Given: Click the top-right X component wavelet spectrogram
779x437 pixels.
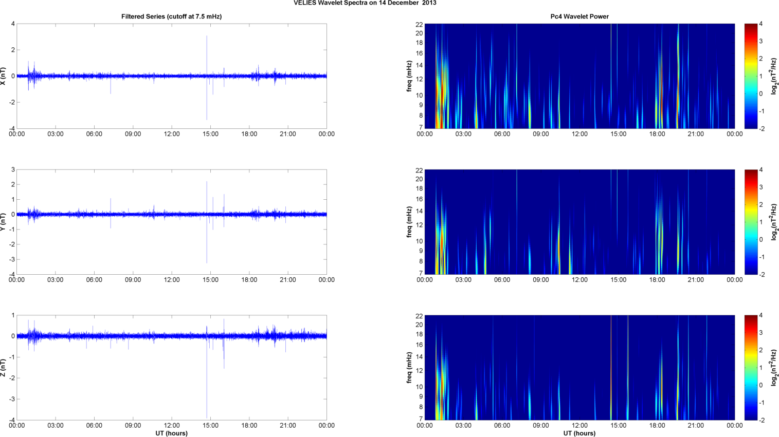Looking at the screenshot, I should [579, 76].
